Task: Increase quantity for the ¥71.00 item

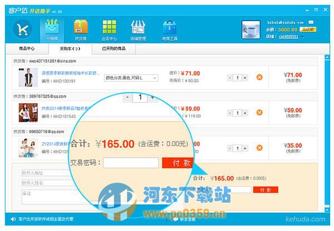Action: click(x=245, y=78)
